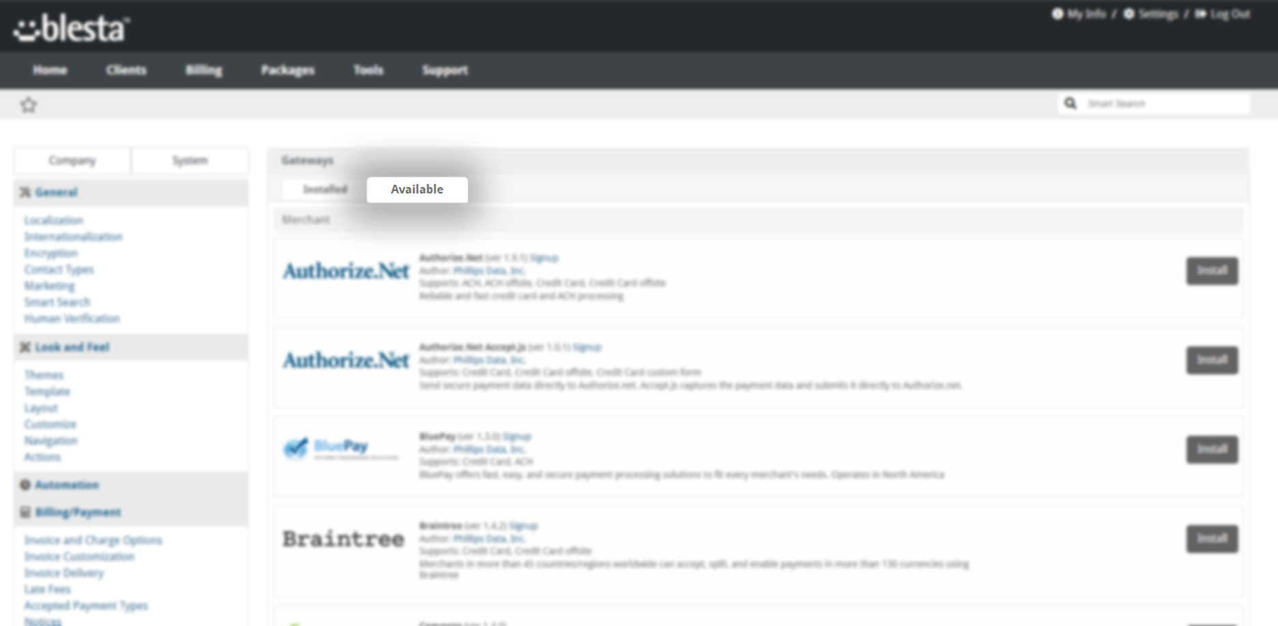Collapse the General settings section
Viewport: 1278px width, 626px height.
coord(56,192)
